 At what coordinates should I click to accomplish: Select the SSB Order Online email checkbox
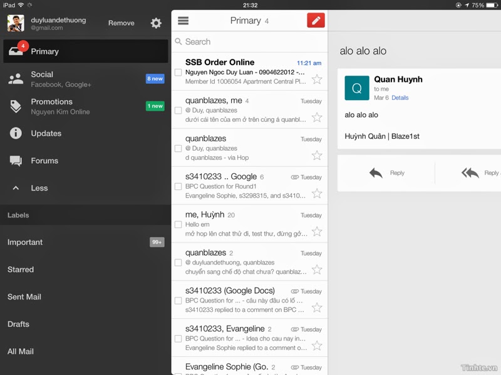(178, 72)
